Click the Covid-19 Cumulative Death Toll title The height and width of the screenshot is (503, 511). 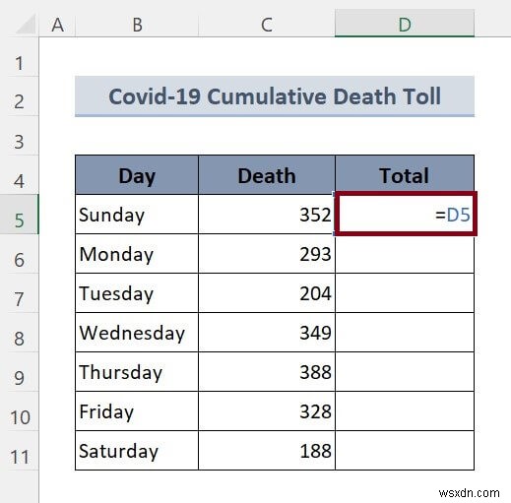tap(275, 96)
